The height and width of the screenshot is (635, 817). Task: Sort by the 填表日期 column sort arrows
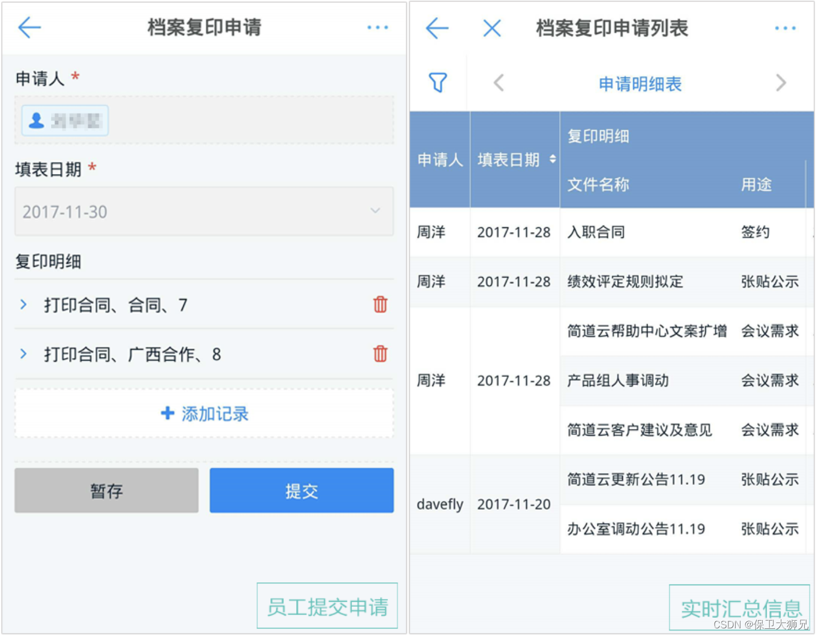pyautogui.click(x=552, y=160)
